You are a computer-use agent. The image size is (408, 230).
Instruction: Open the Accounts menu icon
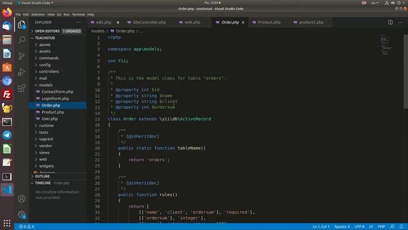(22, 199)
